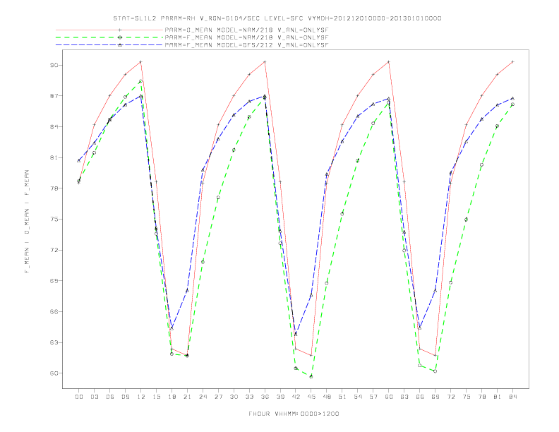Screen dimensions: 559x432
Task: Click the y-axis tick label 63
Action: [54, 342]
